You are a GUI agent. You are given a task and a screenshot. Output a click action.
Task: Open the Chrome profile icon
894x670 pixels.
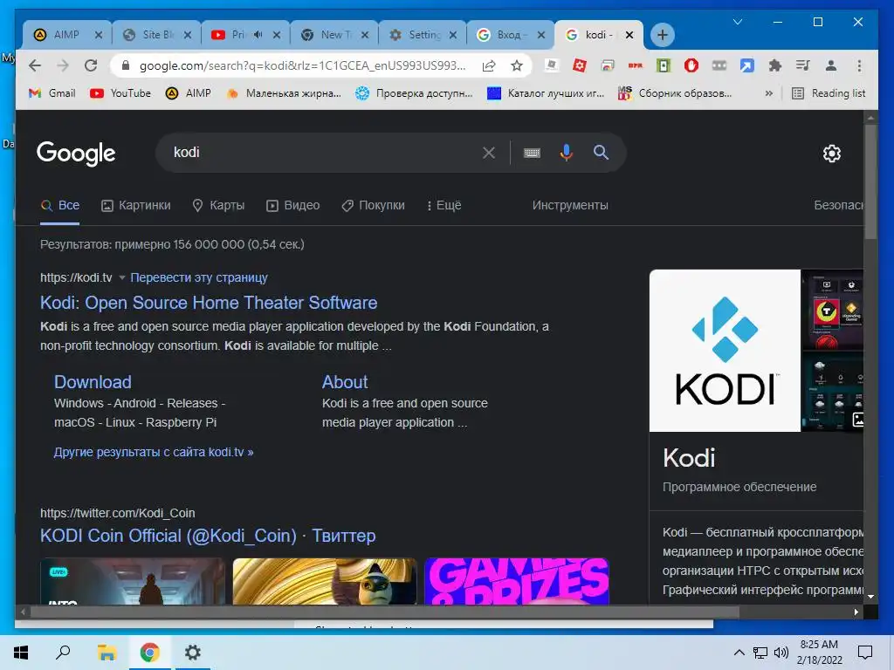point(831,65)
